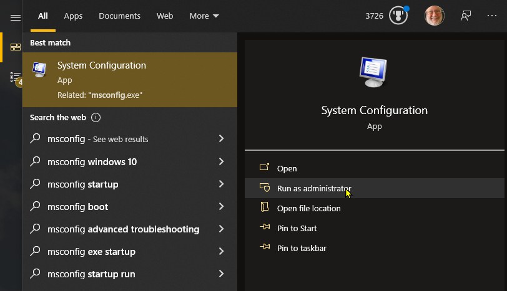507x291 pixels.
Task: Expand arrow for msconfig advanced troubleshooting
Action: coord(221,229)
